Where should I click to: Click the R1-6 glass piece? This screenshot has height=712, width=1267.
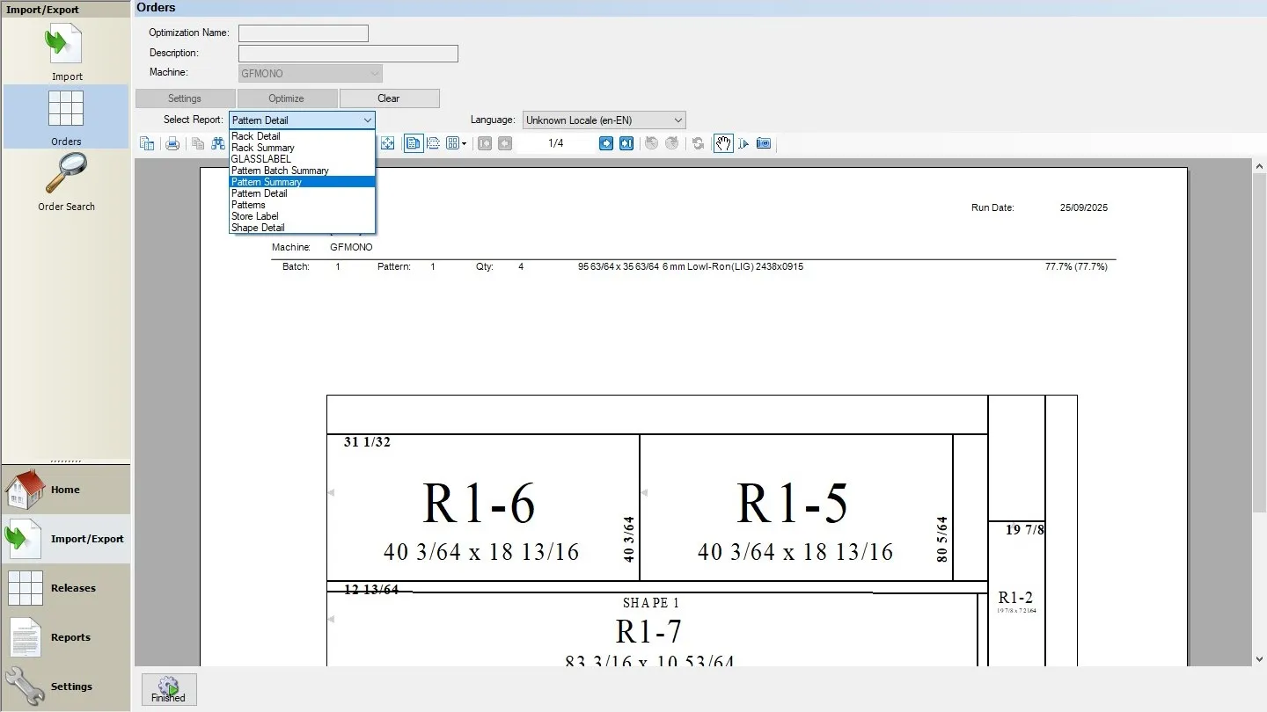pyautogui.click(x=482, y=507)
